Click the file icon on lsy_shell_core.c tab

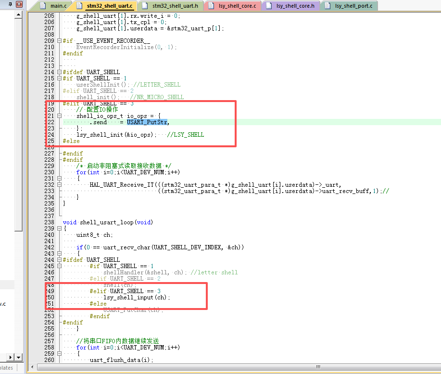211,6
